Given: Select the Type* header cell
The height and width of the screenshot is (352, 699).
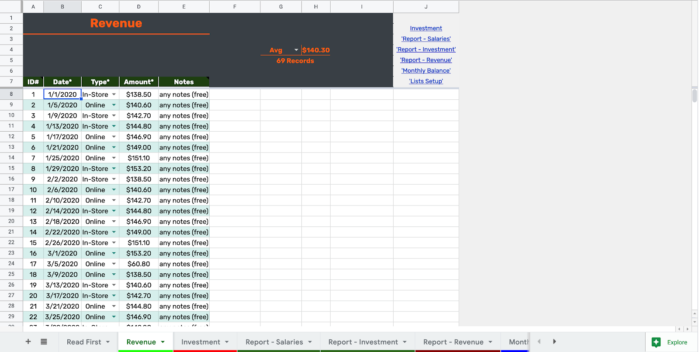Looking at the screenshot, I should tap(100, 82).
